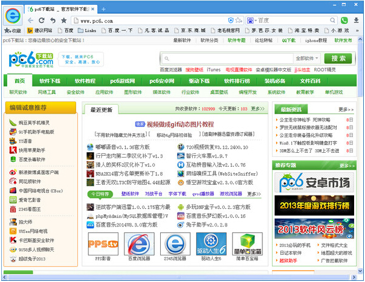Click 更多>> in the 最近更新 panel

click(257, 109)
